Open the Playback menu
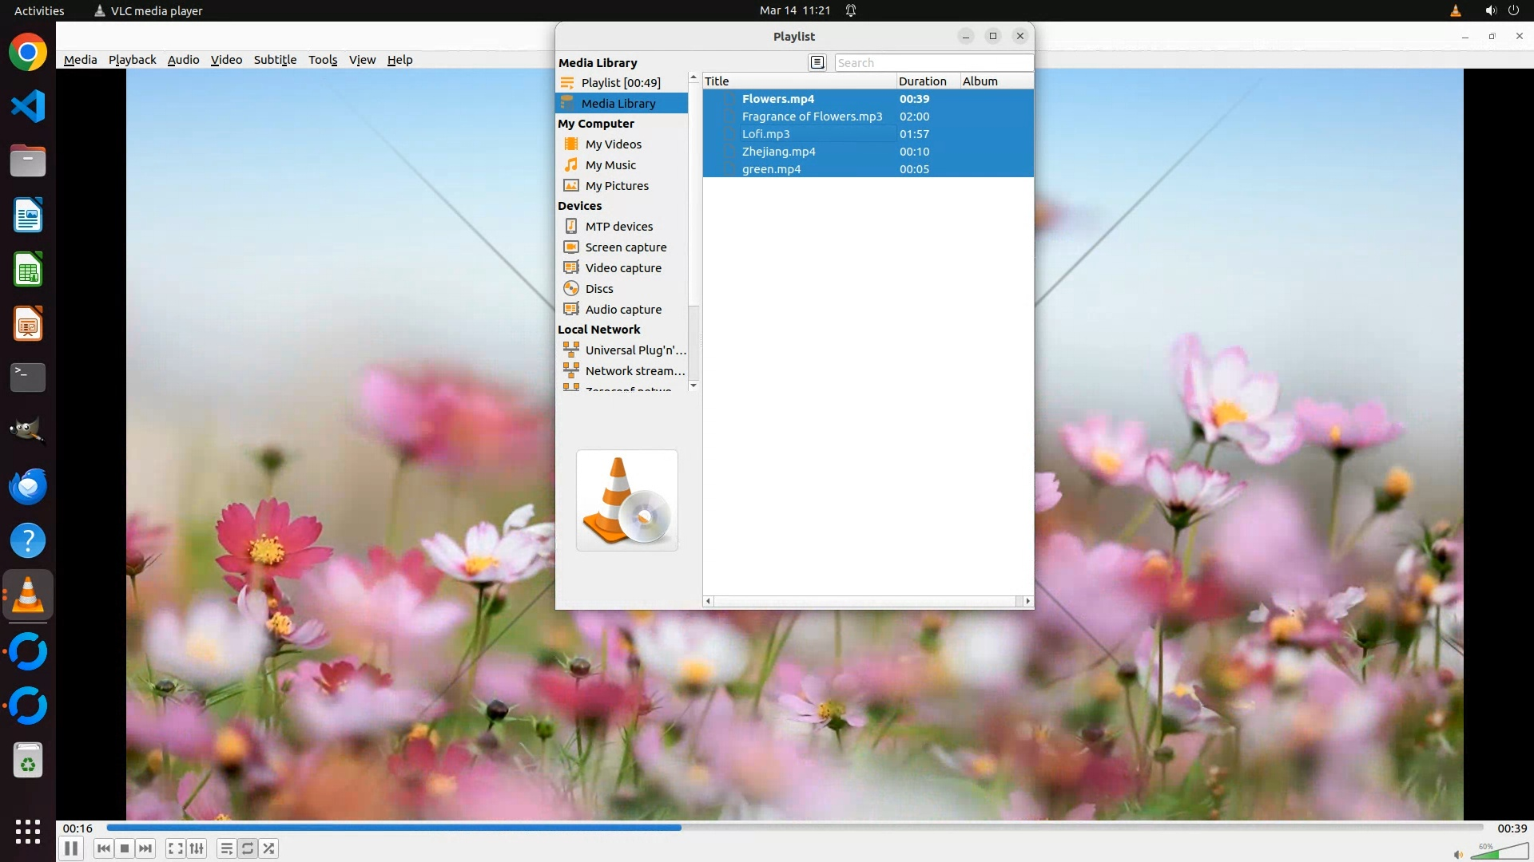 [x=132, y=60]
